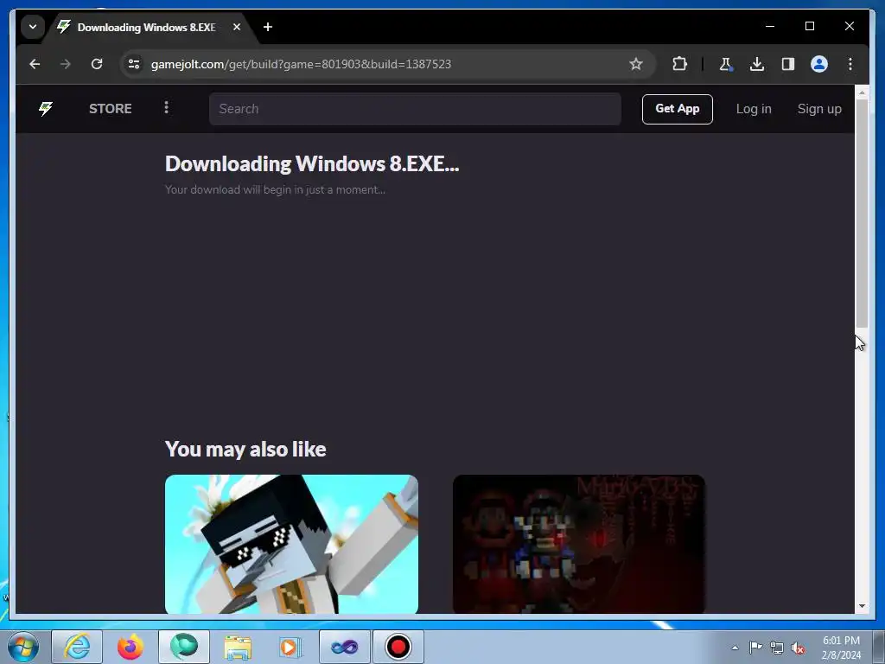Open the Windows Start orb
Viewport: 885px width, 664px height.
point(23,647)
